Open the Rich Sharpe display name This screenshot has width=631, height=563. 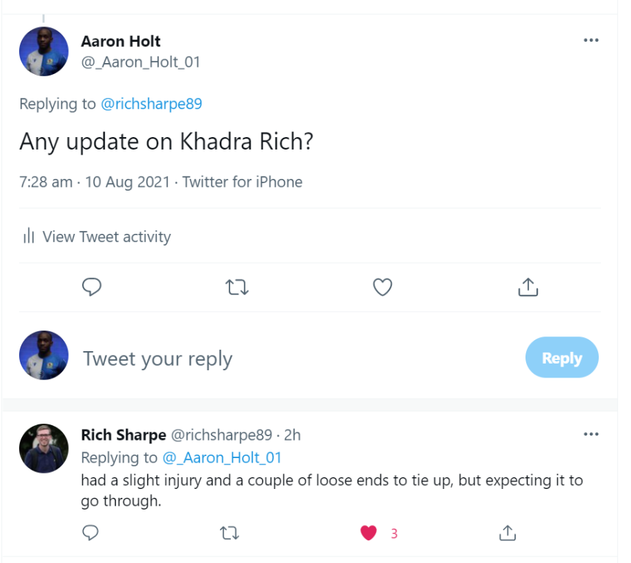click(x=124, y=435)
